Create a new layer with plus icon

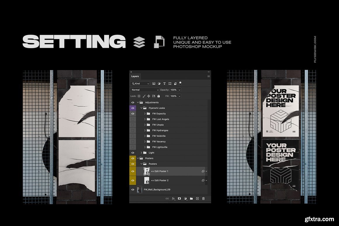[x=197, y=199]
